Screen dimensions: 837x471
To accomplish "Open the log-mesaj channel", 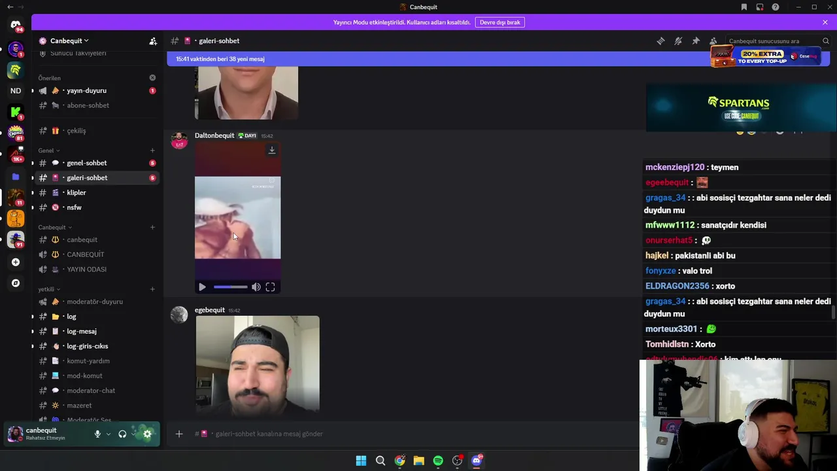I will tap(97, 332).
